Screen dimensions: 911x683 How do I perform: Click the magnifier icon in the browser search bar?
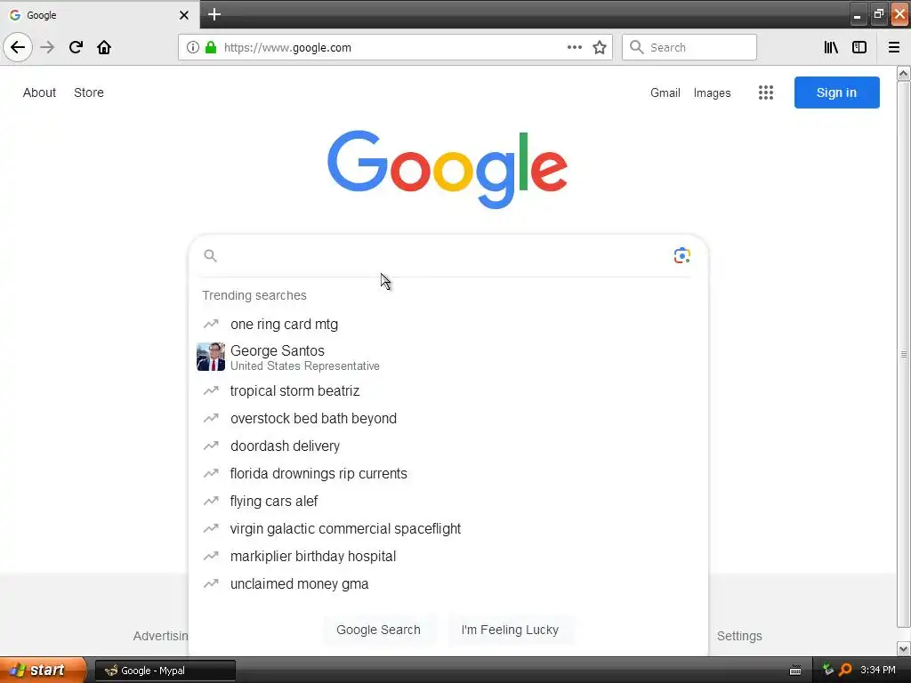(637, 47)
